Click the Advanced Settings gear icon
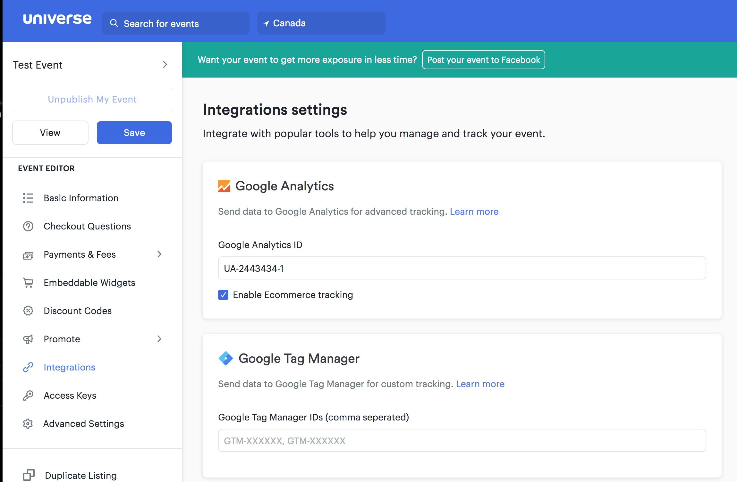Screen dimensions: 737x482 [28, 424]
